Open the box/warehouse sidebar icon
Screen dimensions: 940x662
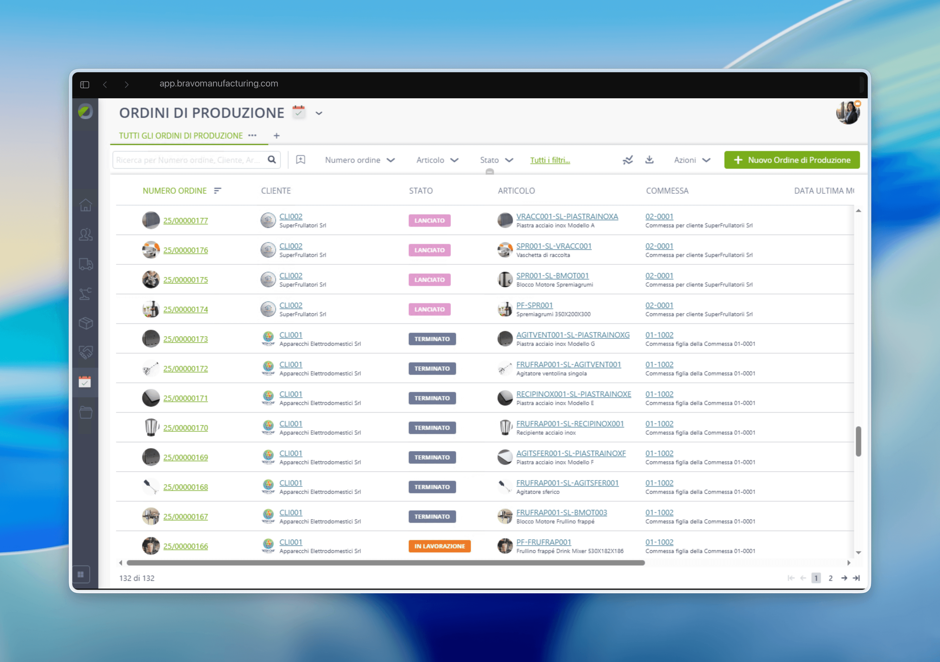click(x=86, y=323)
